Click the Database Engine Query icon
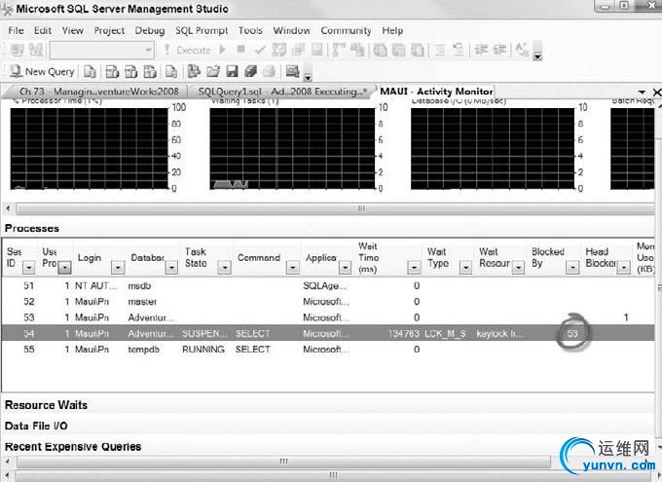662x482 pixels. point(90,71)
